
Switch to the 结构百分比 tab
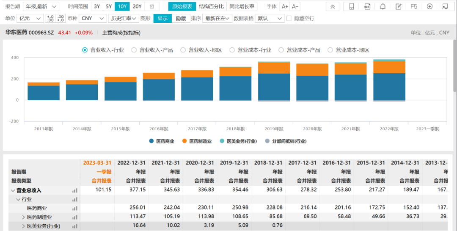(212, 6)
